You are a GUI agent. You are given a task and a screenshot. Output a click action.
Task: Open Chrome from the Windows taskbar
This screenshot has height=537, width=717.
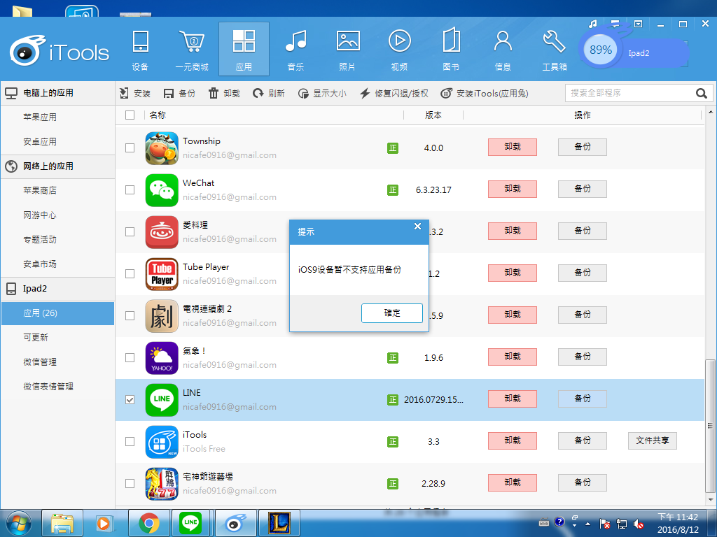149,523
